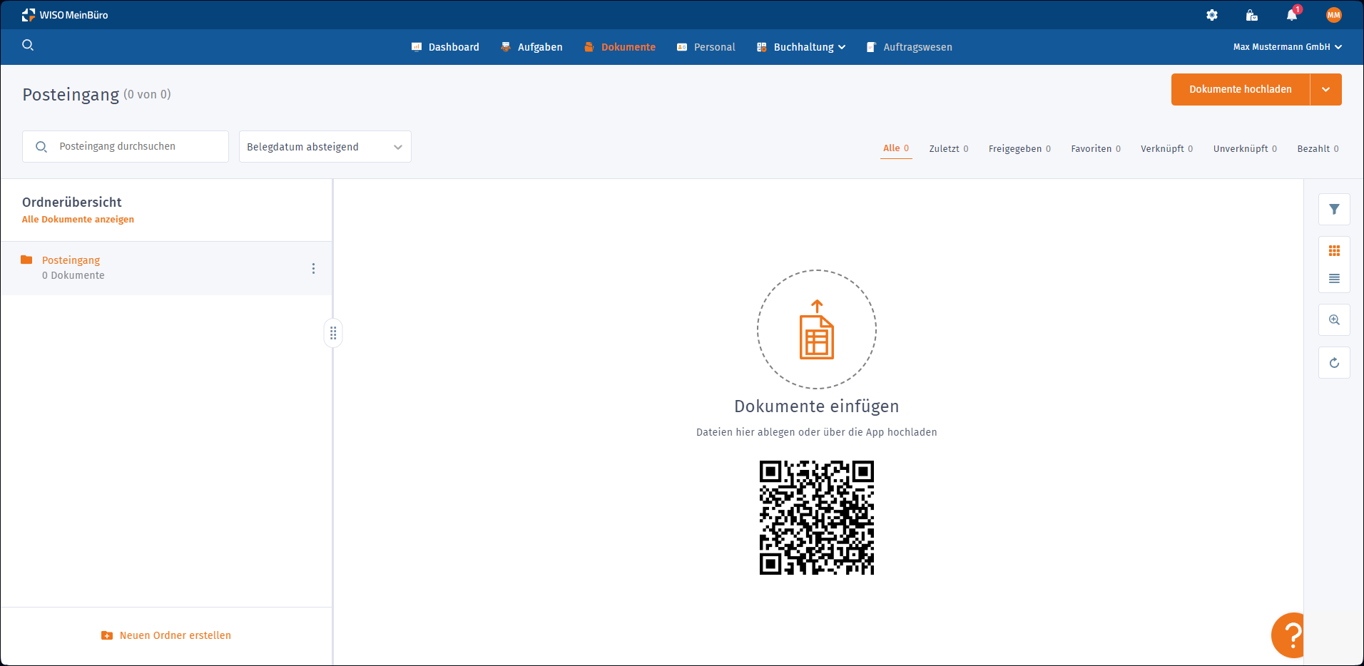
Task: Switch to list view layout
Action: tap(1334, 279)
